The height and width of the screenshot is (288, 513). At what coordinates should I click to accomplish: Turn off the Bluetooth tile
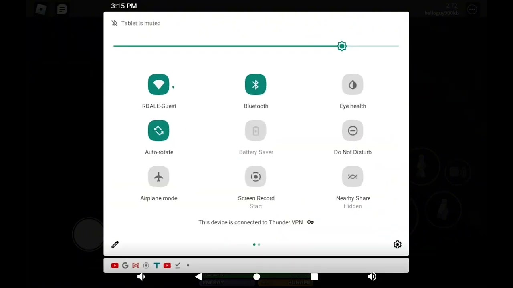[x=256, y=84]
